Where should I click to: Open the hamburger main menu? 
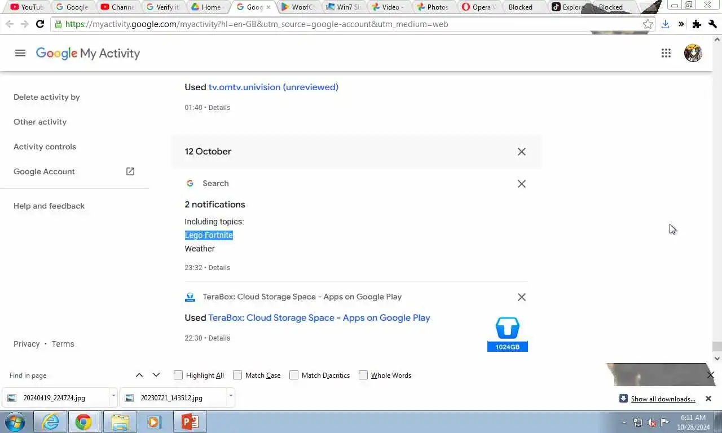pyautogui.click(x=20, y=53)
